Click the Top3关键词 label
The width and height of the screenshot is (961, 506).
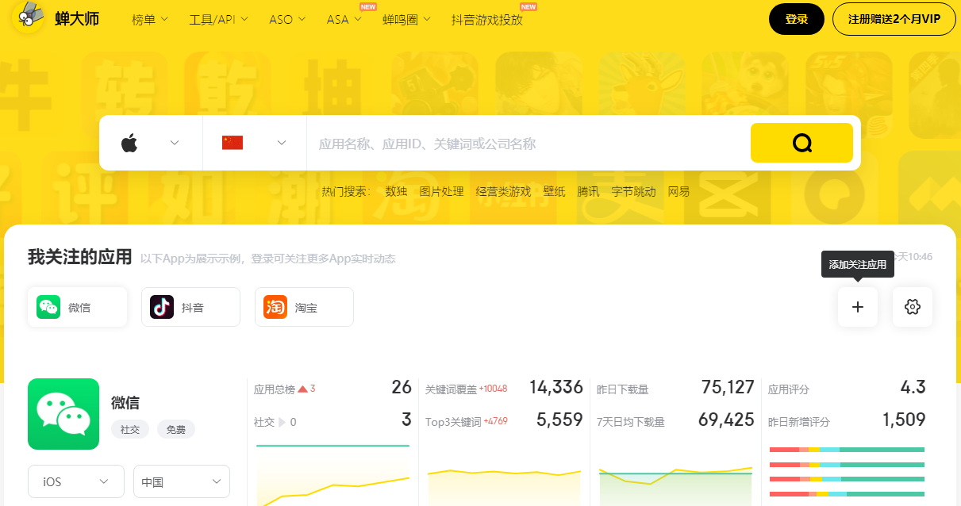click(x=453, y=422)
